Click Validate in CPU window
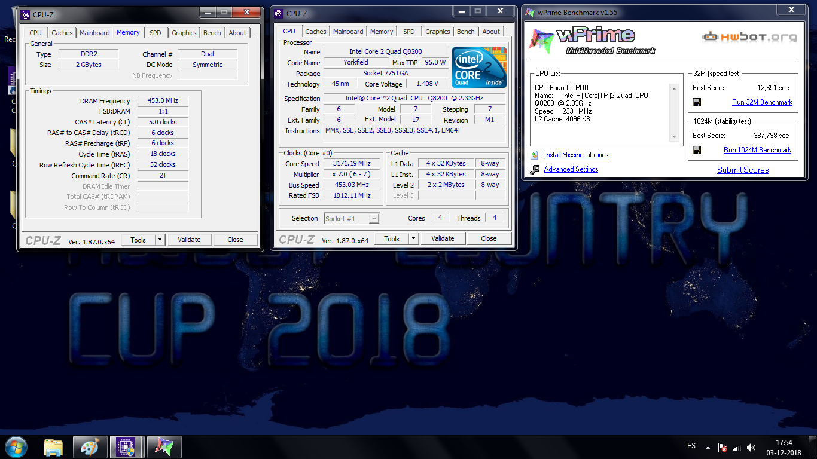 coord(443,238)
